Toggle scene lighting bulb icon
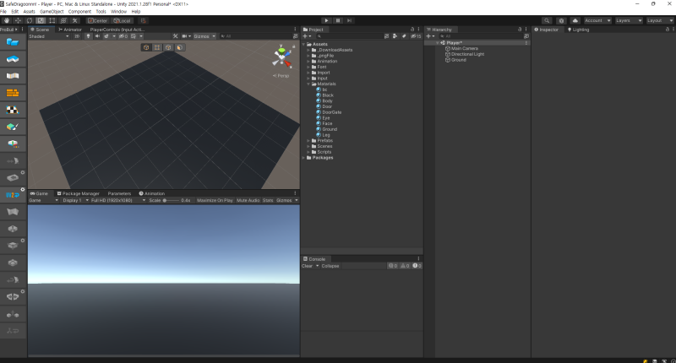Screen dimensions: 676x363 (89, 36)
